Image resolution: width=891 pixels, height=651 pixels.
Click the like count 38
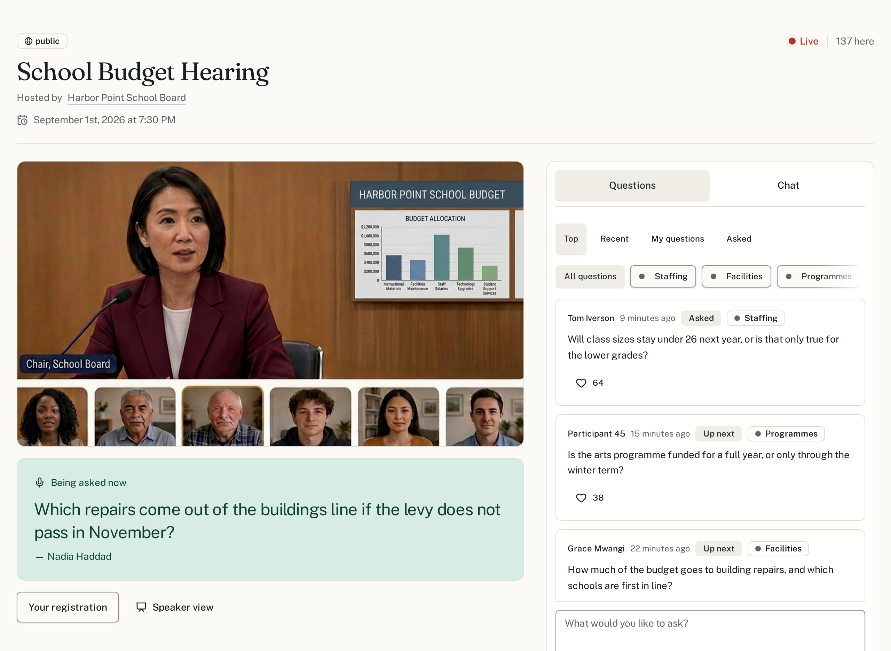[x=598, y=498]
